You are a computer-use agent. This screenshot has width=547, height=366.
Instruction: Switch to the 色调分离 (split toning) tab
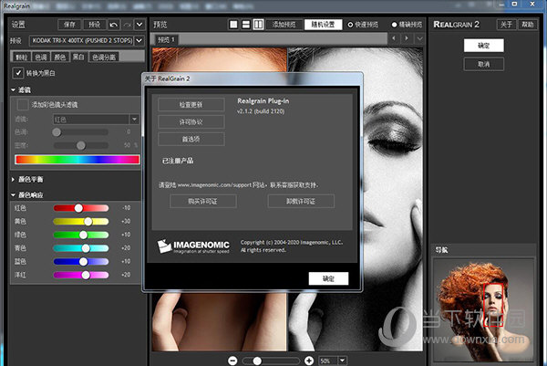[x=104, y=57]
